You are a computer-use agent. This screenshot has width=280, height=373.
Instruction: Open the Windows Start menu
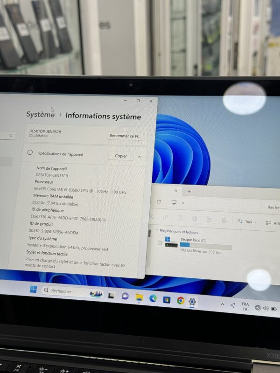pos(33,289)
